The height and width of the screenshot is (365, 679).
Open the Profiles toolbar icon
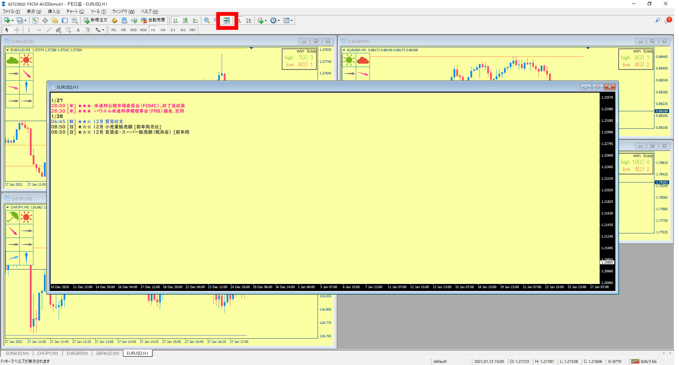pos(20,20)
